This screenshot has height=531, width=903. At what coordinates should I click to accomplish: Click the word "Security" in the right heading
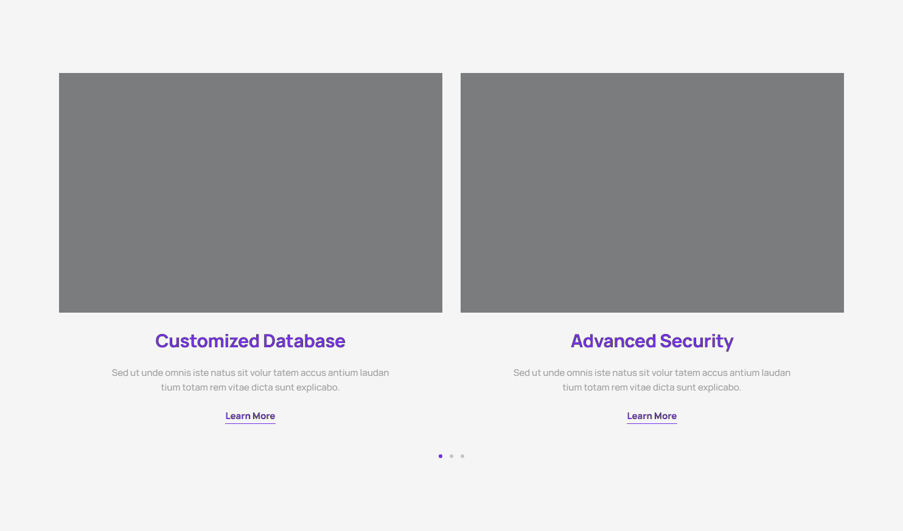pyautogui.click(x=697, y=341)
